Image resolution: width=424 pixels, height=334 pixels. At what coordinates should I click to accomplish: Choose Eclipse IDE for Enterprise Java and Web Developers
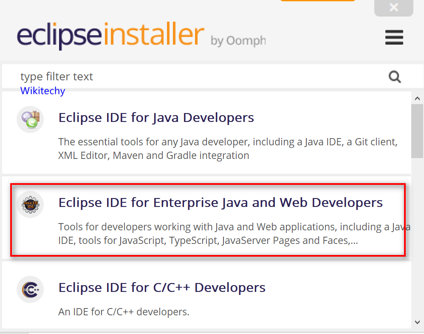(220, 203)
